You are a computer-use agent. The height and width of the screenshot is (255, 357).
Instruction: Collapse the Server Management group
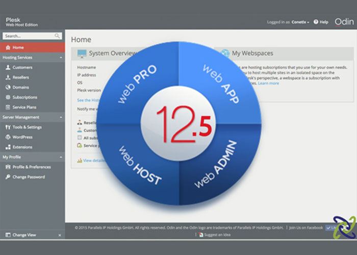pyautogui.click(x=61, y=117)
